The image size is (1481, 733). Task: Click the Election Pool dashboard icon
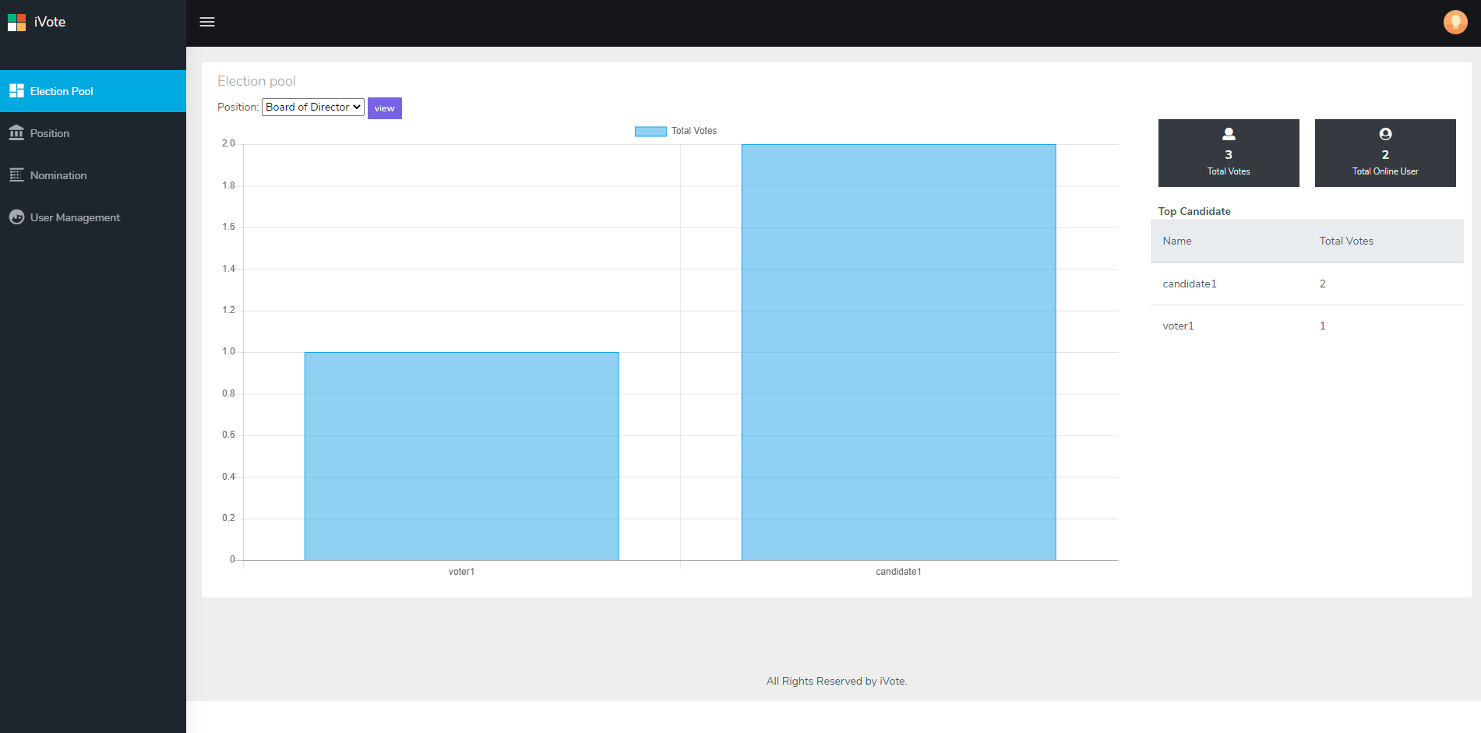[16, 91]
